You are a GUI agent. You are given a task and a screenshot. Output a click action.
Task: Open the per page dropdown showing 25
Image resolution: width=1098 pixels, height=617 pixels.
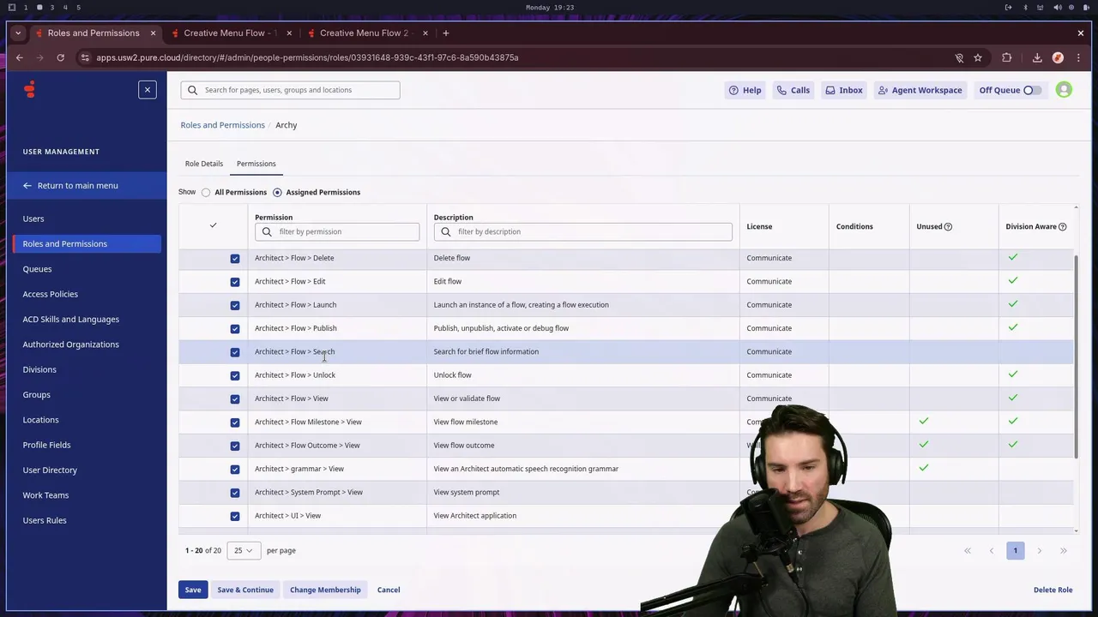pyautogui.click(x=244, y=550)
